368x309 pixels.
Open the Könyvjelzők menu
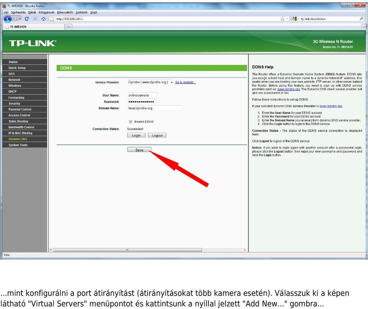click(x=65, y=12)
